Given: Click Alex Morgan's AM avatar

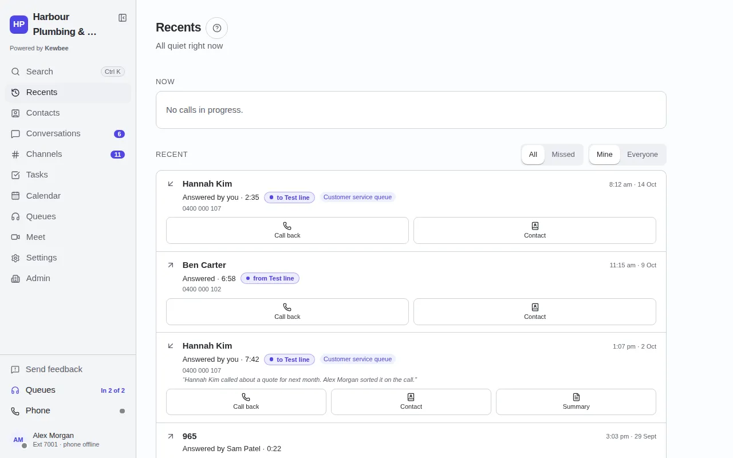Looking at the screenshot, I should pyautogui.click(x=18, y=440).
